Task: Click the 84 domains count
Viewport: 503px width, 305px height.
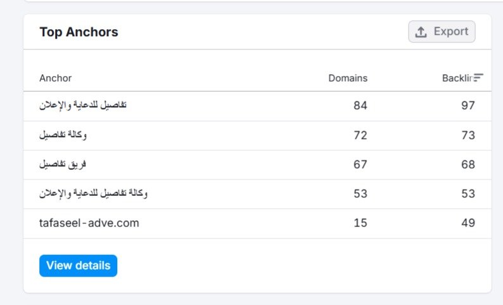Action: point(360,105)
